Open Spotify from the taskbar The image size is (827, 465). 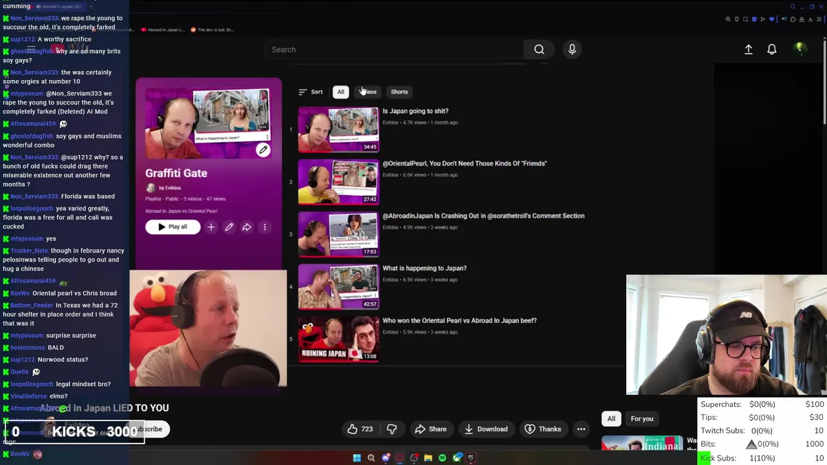[x=443, y=458]
